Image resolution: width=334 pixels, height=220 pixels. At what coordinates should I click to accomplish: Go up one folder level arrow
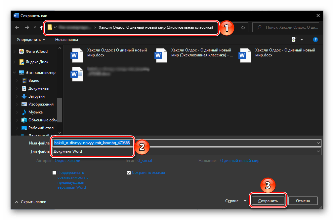(41, 27)
